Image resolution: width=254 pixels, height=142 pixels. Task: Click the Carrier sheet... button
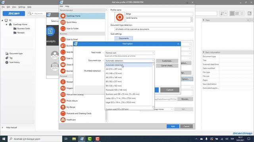(167, 65)
